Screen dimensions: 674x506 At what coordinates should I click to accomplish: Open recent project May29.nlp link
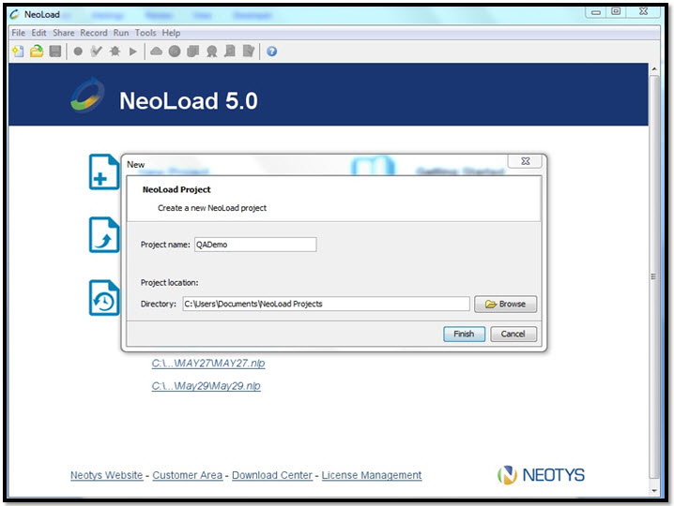[x=206, y=386]
